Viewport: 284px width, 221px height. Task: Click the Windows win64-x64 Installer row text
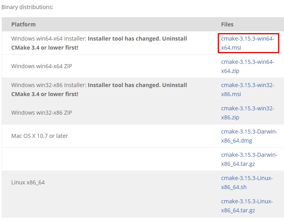pos(99,43)
